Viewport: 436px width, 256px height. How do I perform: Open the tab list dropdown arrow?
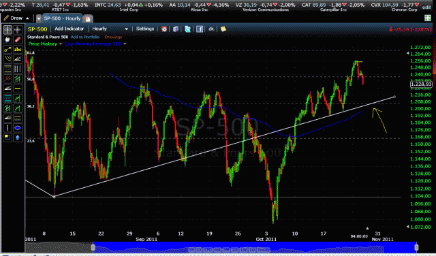(39, 18)
